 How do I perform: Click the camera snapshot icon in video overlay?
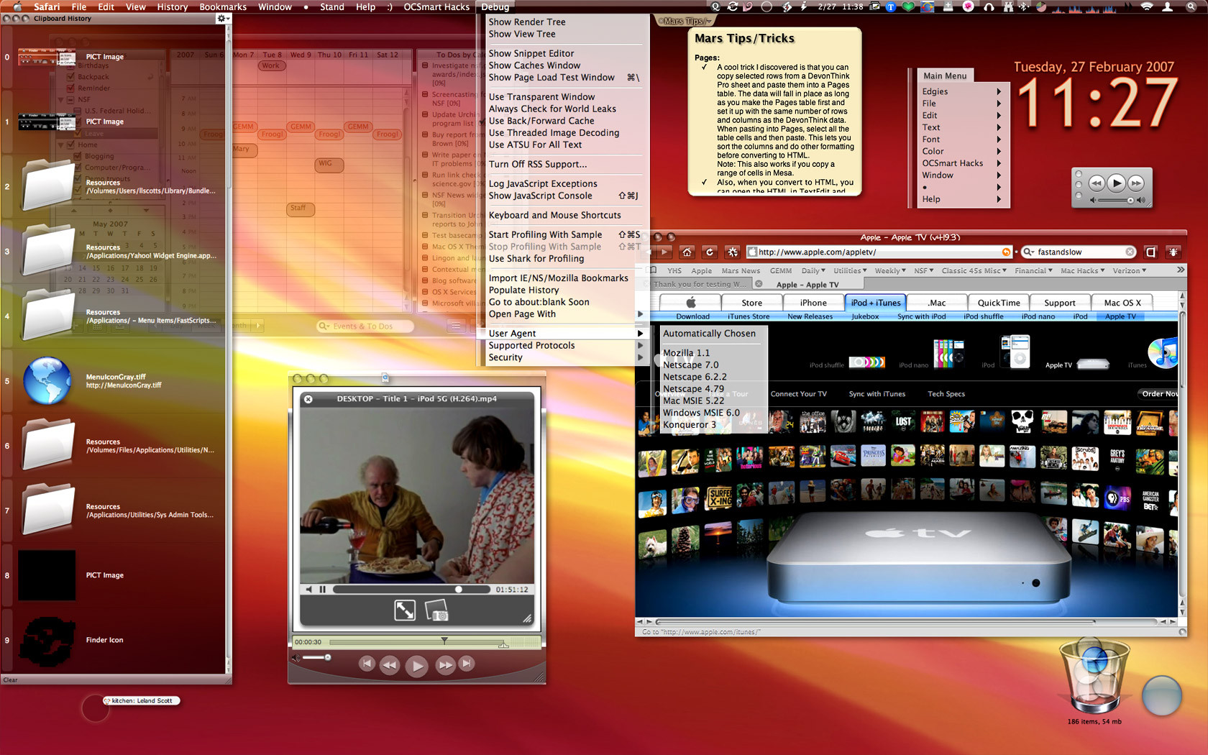click(437, 610)
